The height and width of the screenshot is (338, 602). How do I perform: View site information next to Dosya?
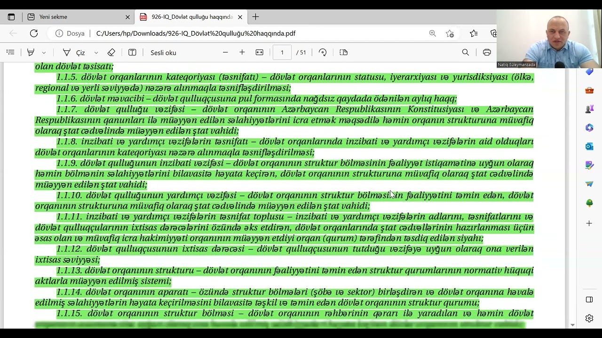(70, 33)
